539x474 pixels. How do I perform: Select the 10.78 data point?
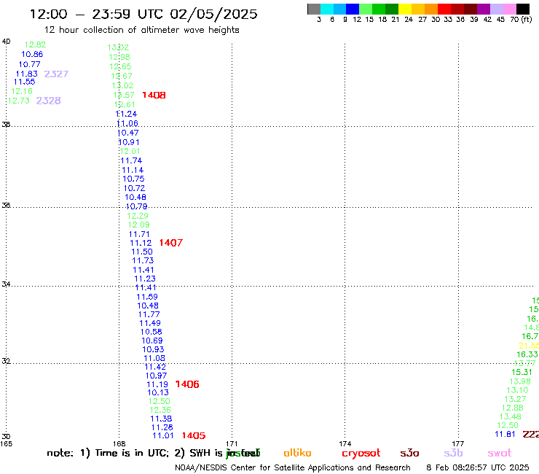point(136,206)
